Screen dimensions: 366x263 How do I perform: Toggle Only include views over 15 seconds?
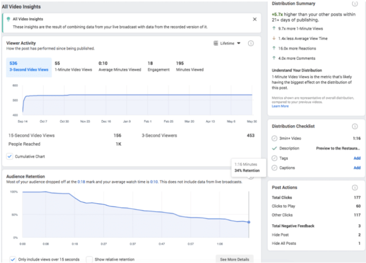(x=13, y=260)
